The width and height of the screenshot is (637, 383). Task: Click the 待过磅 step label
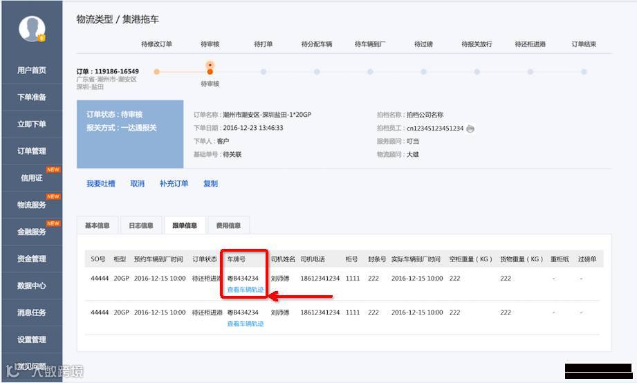[x=423, y=44]
